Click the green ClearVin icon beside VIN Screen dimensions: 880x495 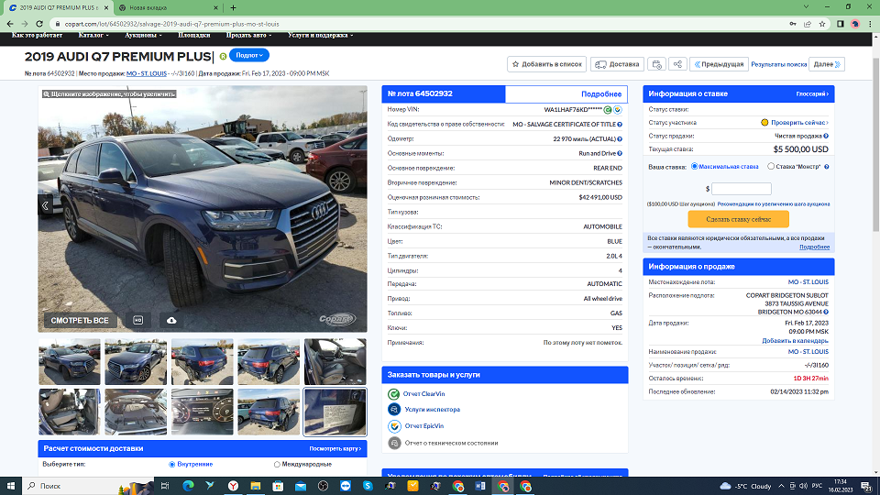pyautogui.click(x=608, y=110)
